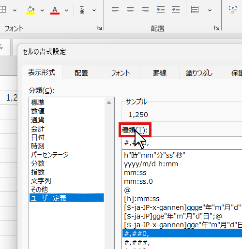The height and width of the screenshot is (249, 242).
Task: Click the red font color icon
Action: click(x=55, y=10)
